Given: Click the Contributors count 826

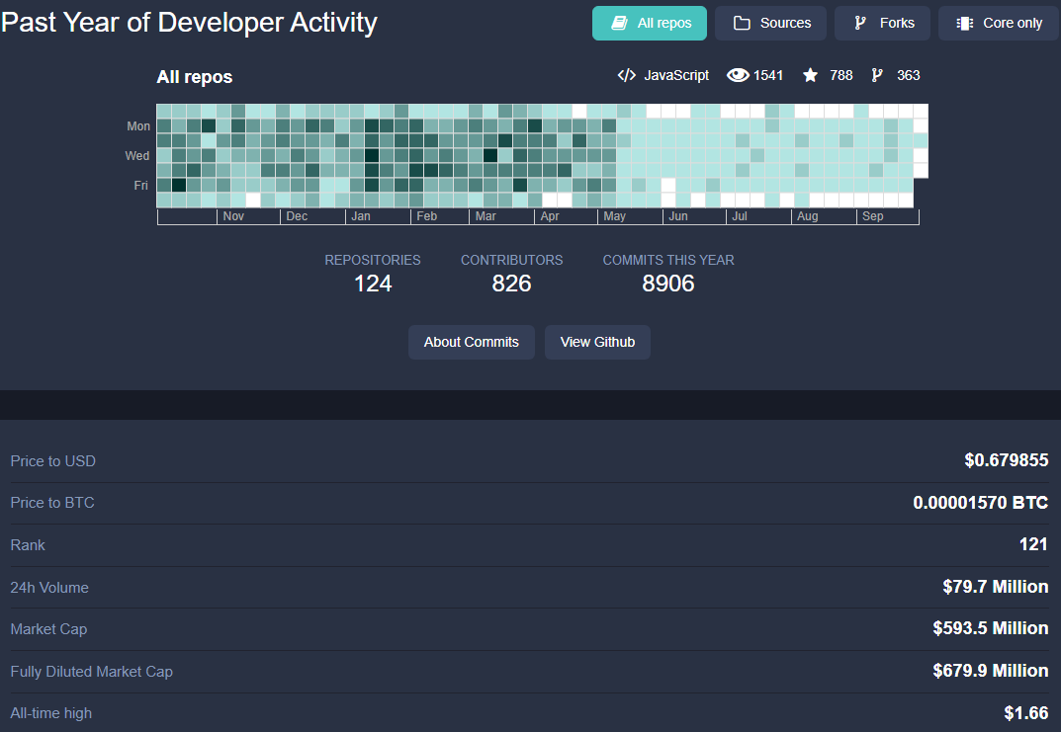Looking at the screenshot, I should (511, 284).
